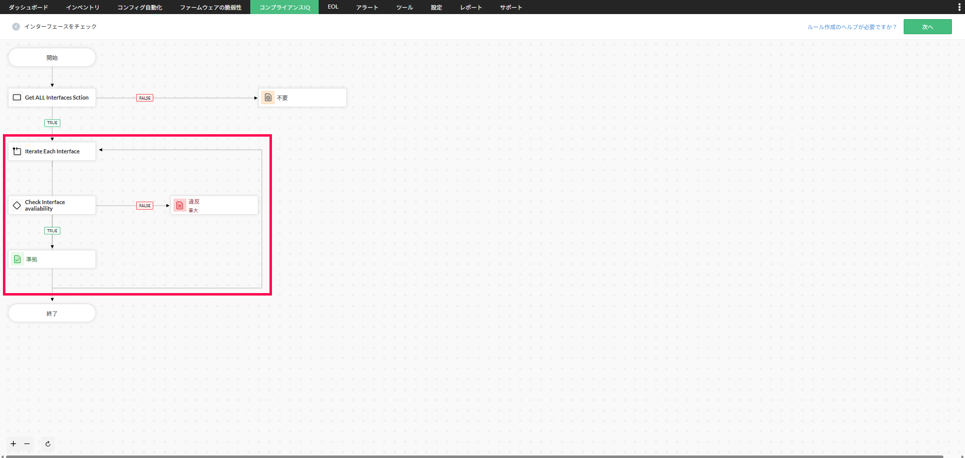
Task: Click the FALSE label beside Check Interface
Action: coord(145,206)
